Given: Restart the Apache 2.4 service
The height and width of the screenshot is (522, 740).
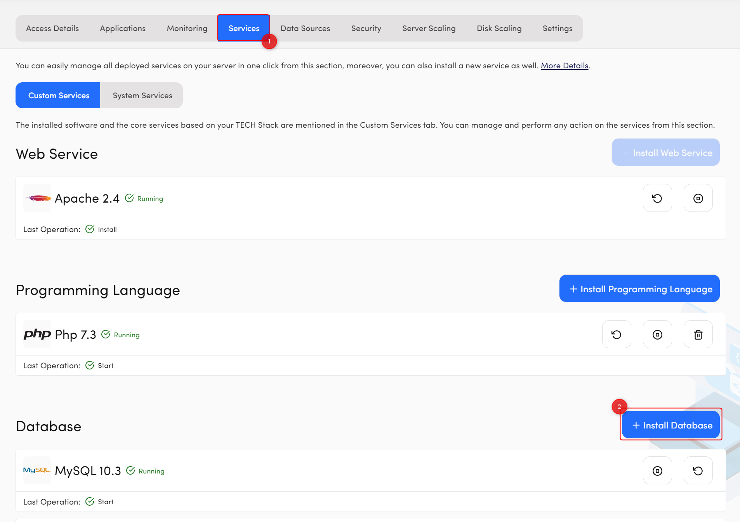Looking at the screenshot, I should [x=657, y=198].
